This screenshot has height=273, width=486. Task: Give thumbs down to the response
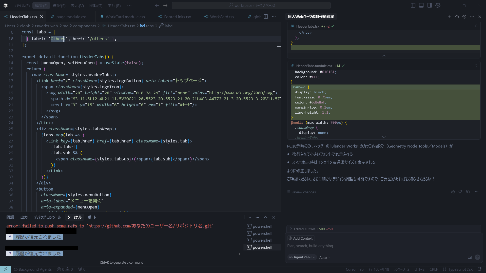click(x=460, y=192)
